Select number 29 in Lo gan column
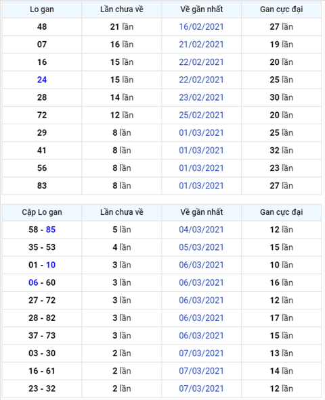The image size is (325, 400). (42, 132)
